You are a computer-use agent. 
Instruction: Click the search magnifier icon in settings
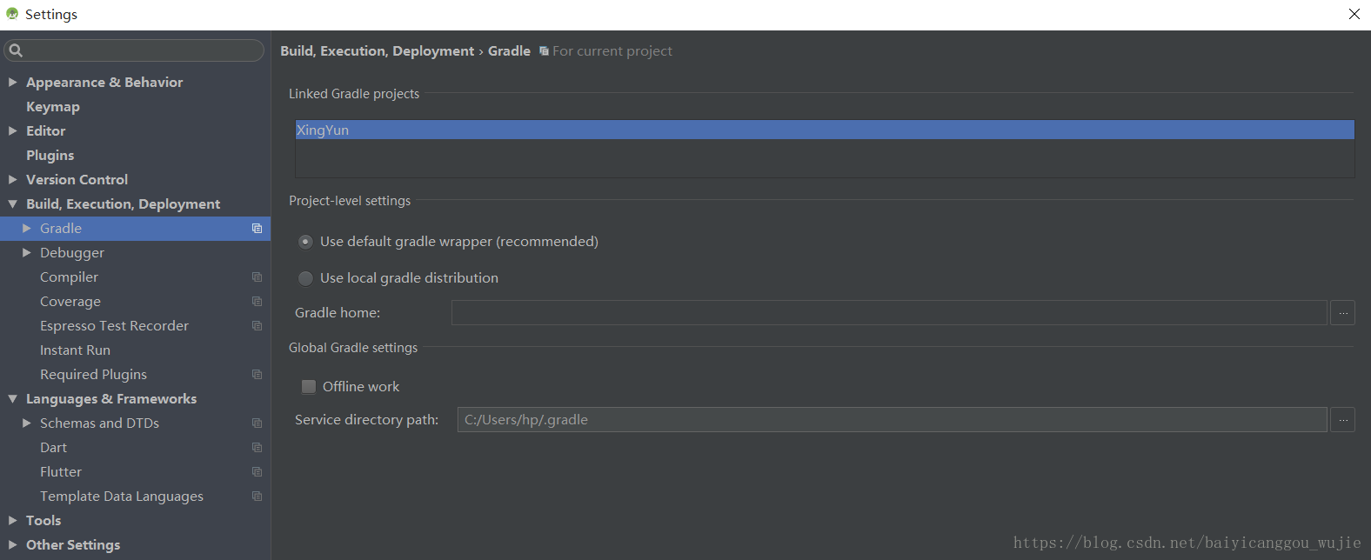pos(16,50)
